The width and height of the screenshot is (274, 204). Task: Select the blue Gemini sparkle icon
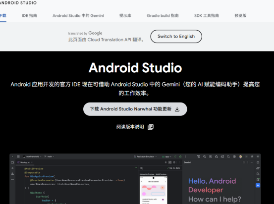258,185
